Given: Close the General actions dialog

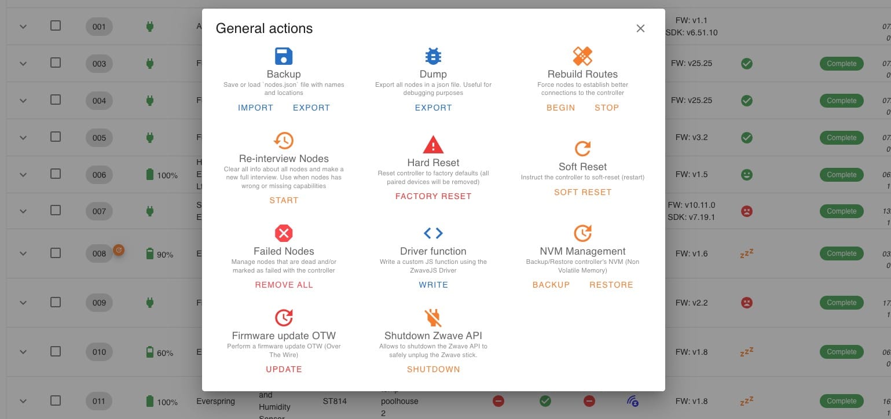Looking at the screenshot, I should point(640,28).
